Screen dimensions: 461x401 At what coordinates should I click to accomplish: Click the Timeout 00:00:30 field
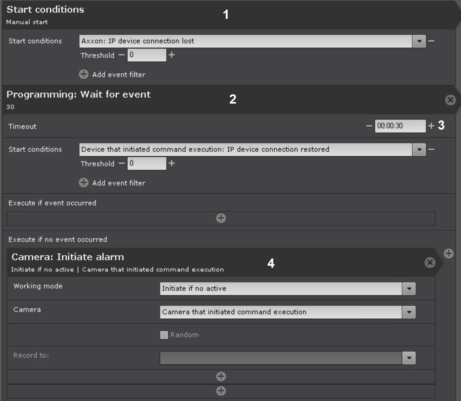click(400, 126)
